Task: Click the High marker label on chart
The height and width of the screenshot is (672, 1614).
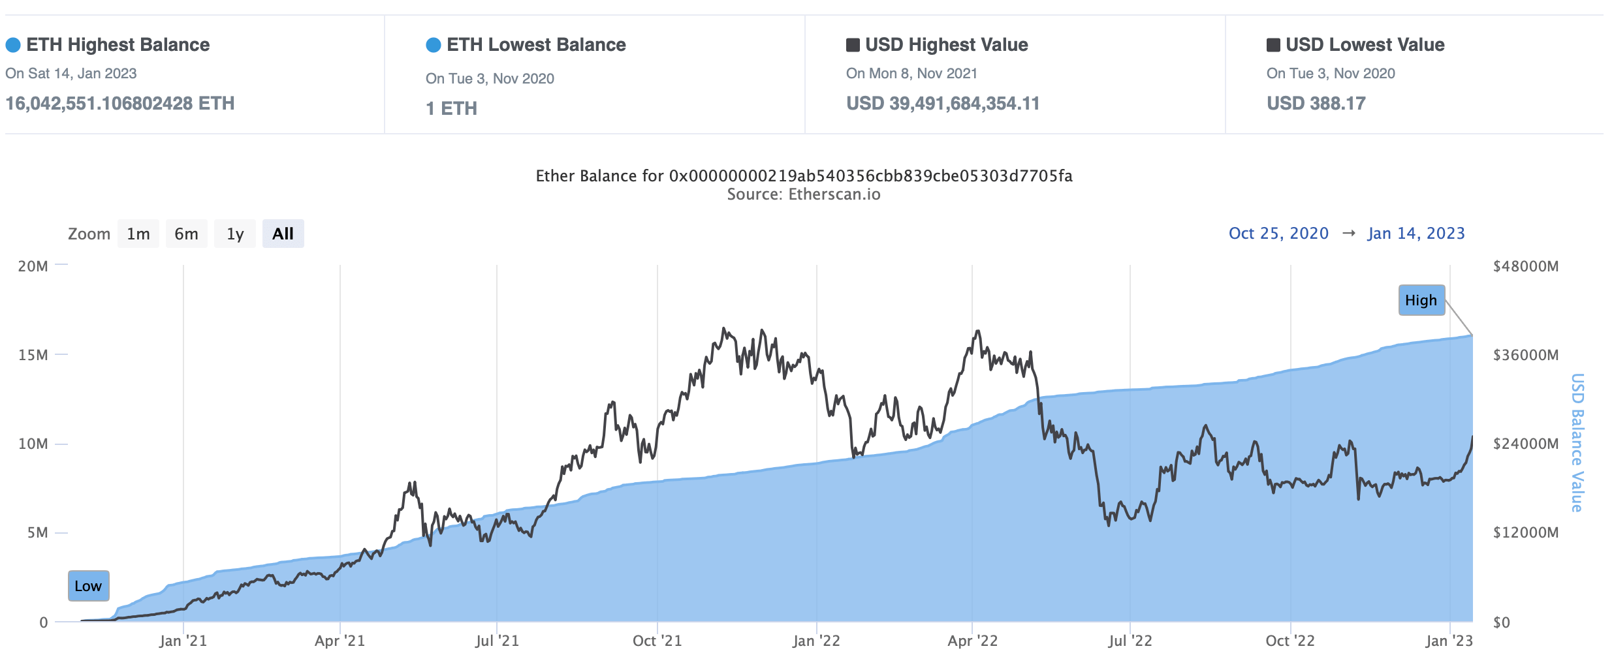Action: coord(1421,300)
